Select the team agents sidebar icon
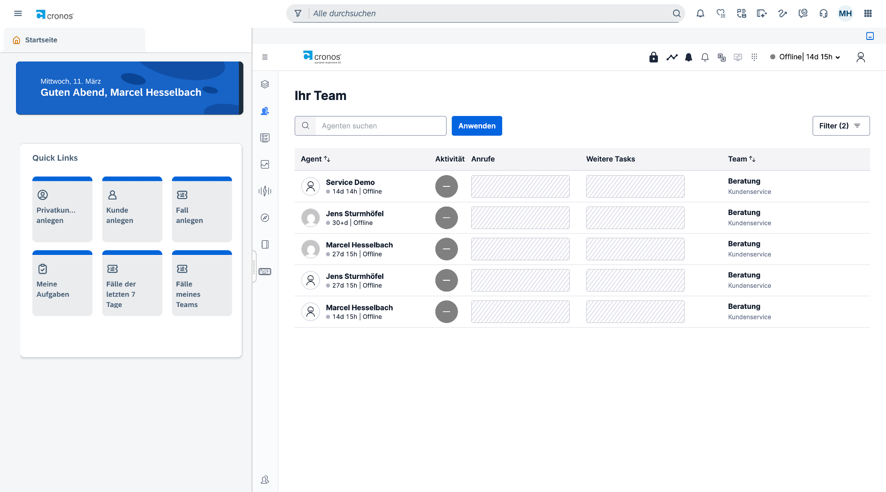The height and width of the screenshot is (492, 886). coord(265,111)
